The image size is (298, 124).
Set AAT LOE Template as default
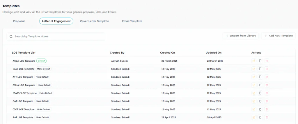click(x=42, y=117)
